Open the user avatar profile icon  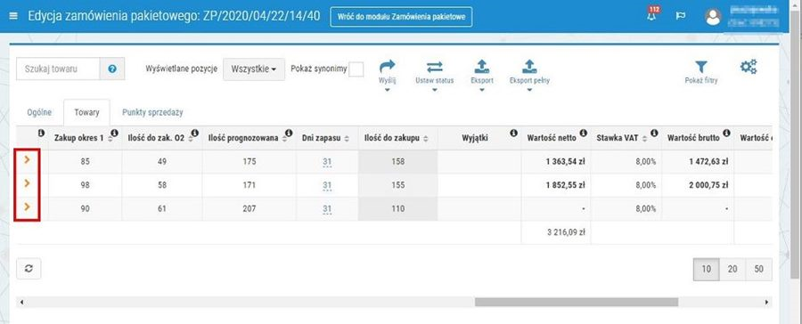pos(713,17)
